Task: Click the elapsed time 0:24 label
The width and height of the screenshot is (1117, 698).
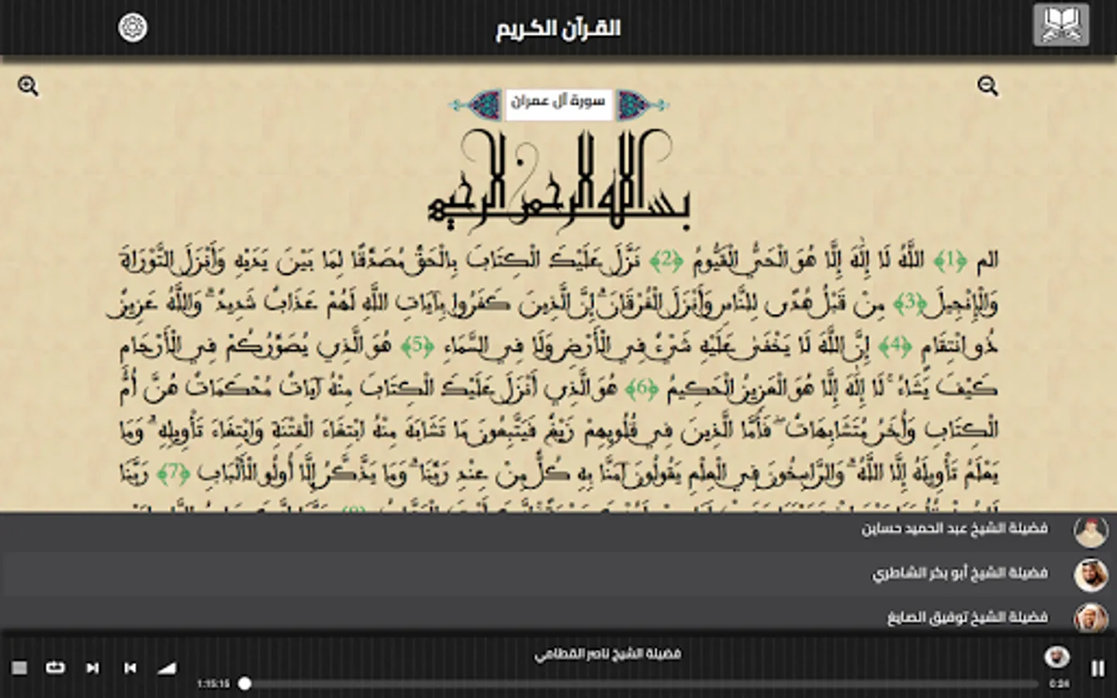Action: 1059,684
